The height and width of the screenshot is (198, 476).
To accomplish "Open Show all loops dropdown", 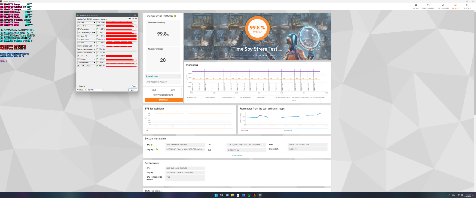I will tap(163, 76).
